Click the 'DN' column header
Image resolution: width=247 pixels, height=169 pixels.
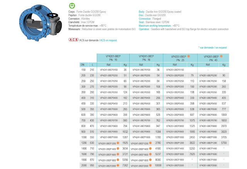point(83,65)
